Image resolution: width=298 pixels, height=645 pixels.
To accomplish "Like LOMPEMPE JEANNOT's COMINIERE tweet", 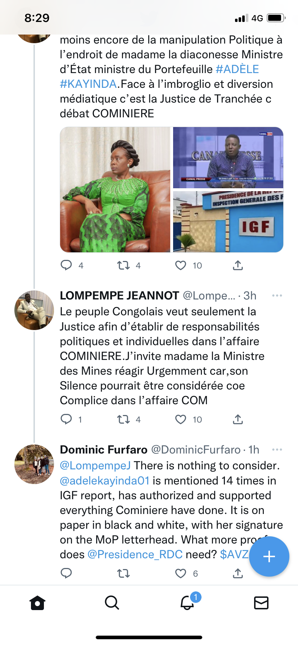I will pyautogui.click(x=181, y=419).
